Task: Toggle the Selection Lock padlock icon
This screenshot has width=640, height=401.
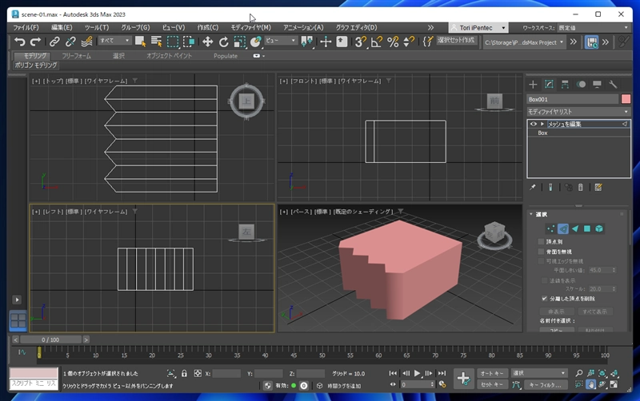Action: [184, 373]
